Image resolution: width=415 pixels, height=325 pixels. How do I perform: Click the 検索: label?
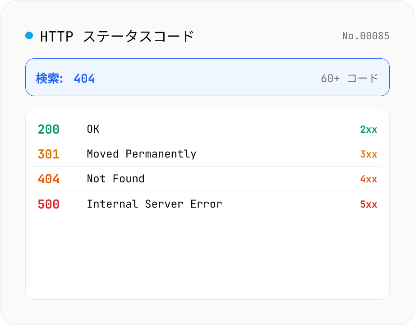click(50, 79)
